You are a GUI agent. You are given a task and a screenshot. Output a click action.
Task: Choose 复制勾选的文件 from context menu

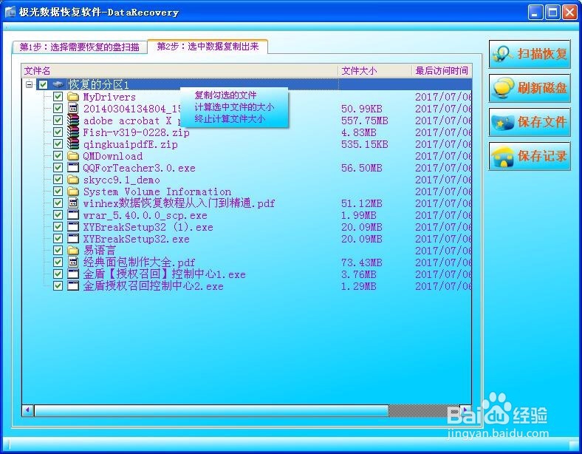click(x=225, y=95)
